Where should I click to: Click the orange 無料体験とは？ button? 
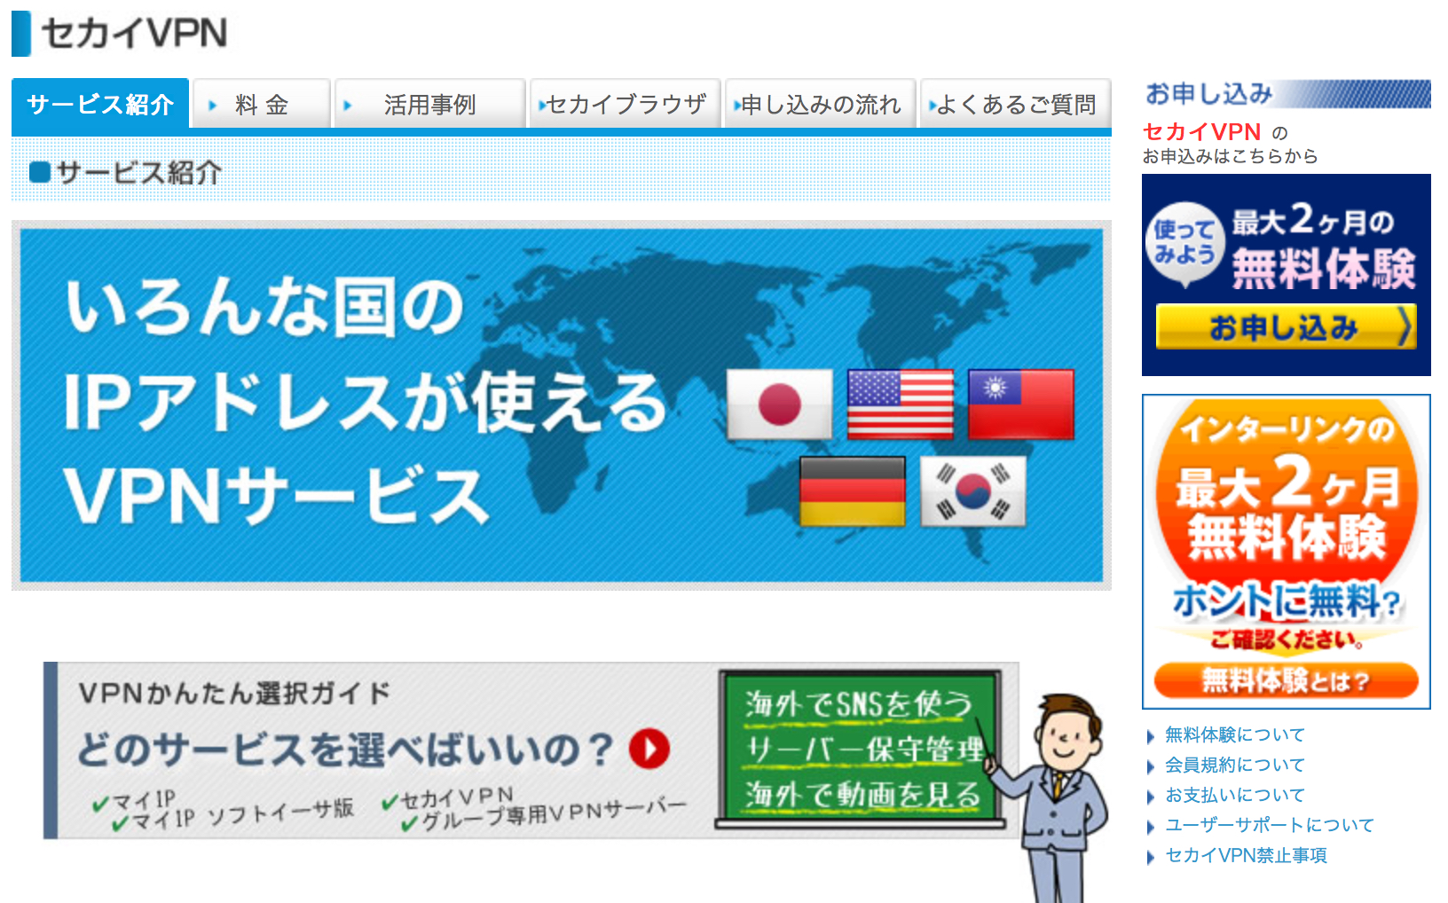(x=1286, y=681)
